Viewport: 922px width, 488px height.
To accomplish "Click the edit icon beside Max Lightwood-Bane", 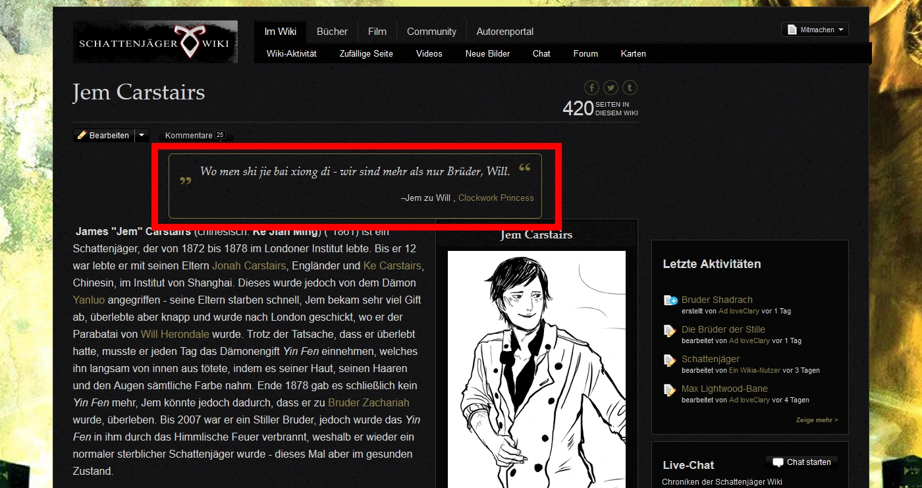I will coord(670,389).
